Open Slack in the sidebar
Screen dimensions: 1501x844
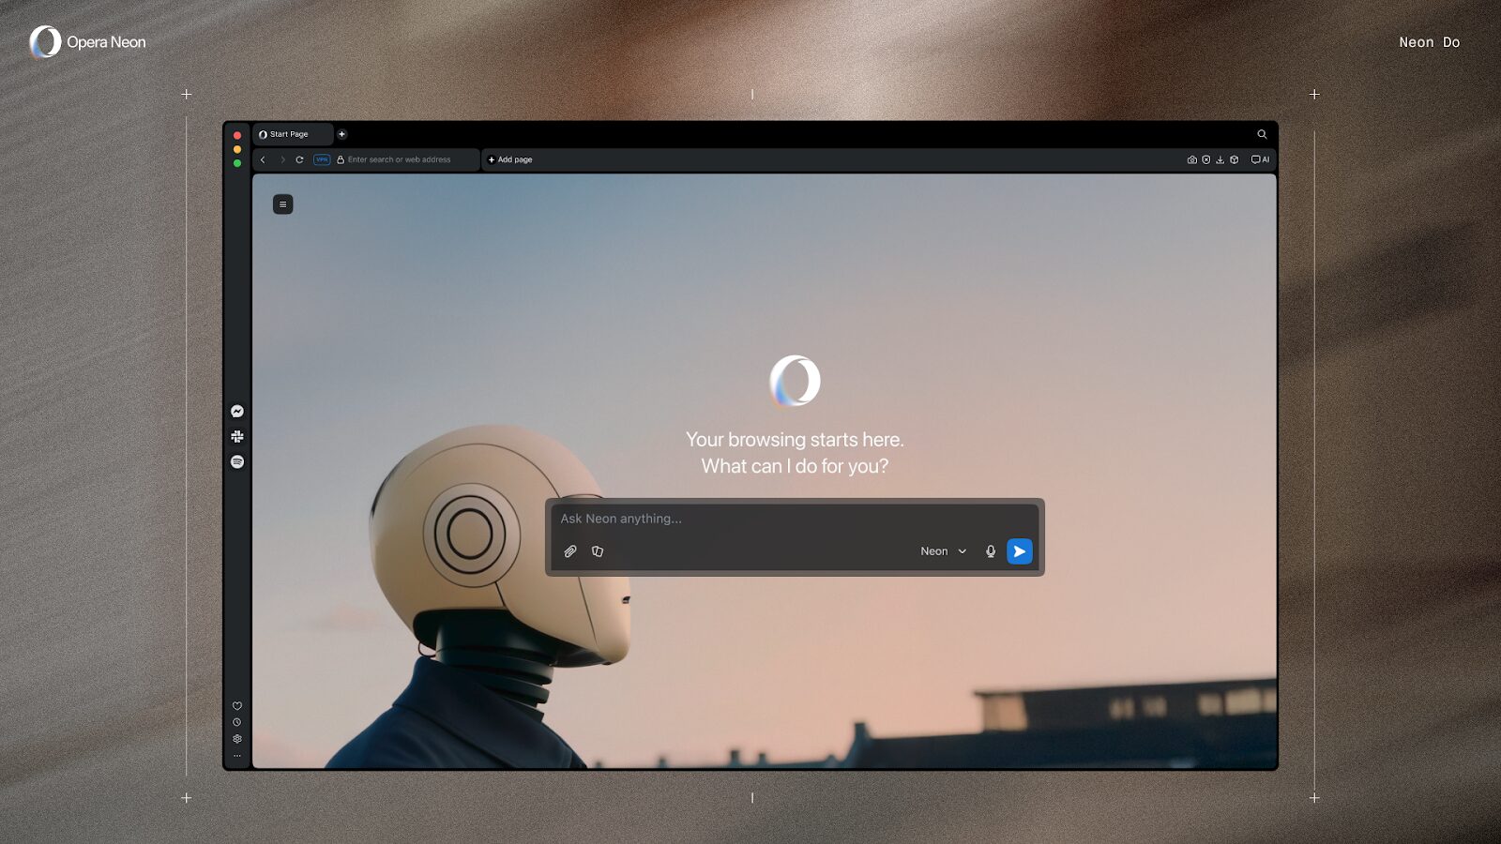tap(237, 436)
